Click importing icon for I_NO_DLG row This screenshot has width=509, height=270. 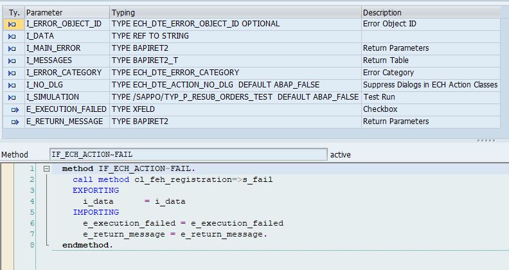tap(12, 85)
